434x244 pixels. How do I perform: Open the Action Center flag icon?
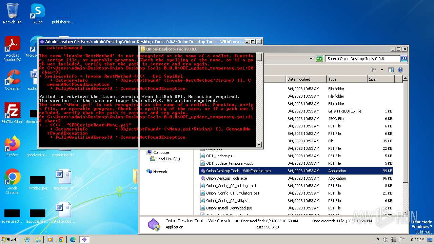[x=401, y=240]
